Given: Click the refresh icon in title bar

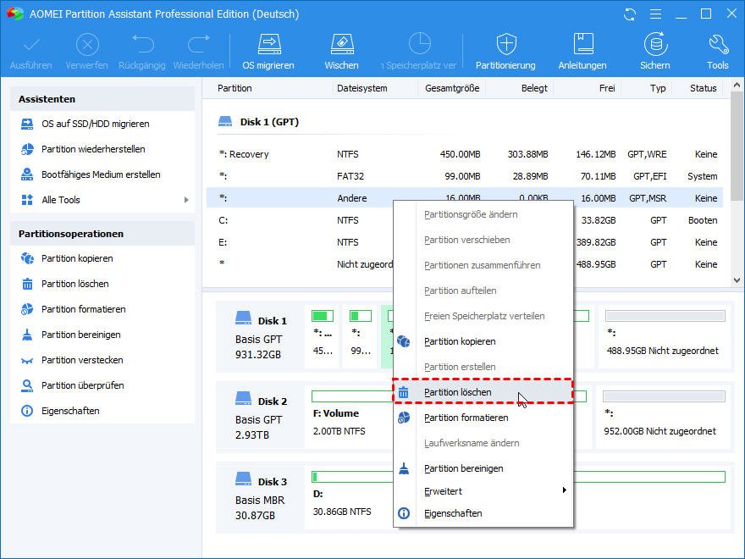Looking at the screenshot, I should [x=630, y=14].
